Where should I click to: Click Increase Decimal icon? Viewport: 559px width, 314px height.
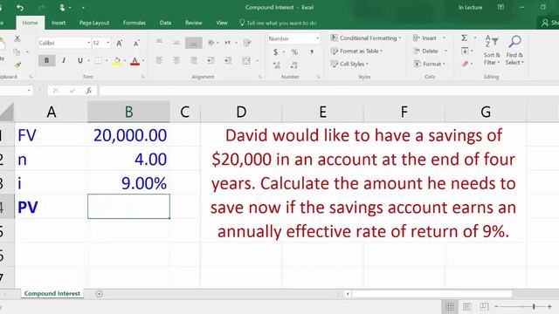276,65
